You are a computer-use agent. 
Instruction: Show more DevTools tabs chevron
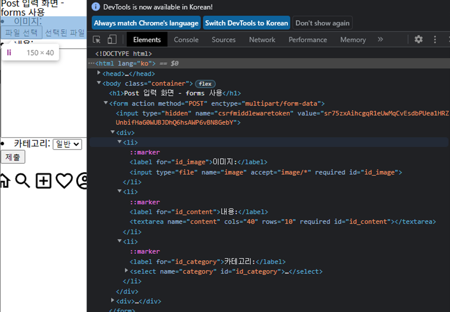coord(380,39)
